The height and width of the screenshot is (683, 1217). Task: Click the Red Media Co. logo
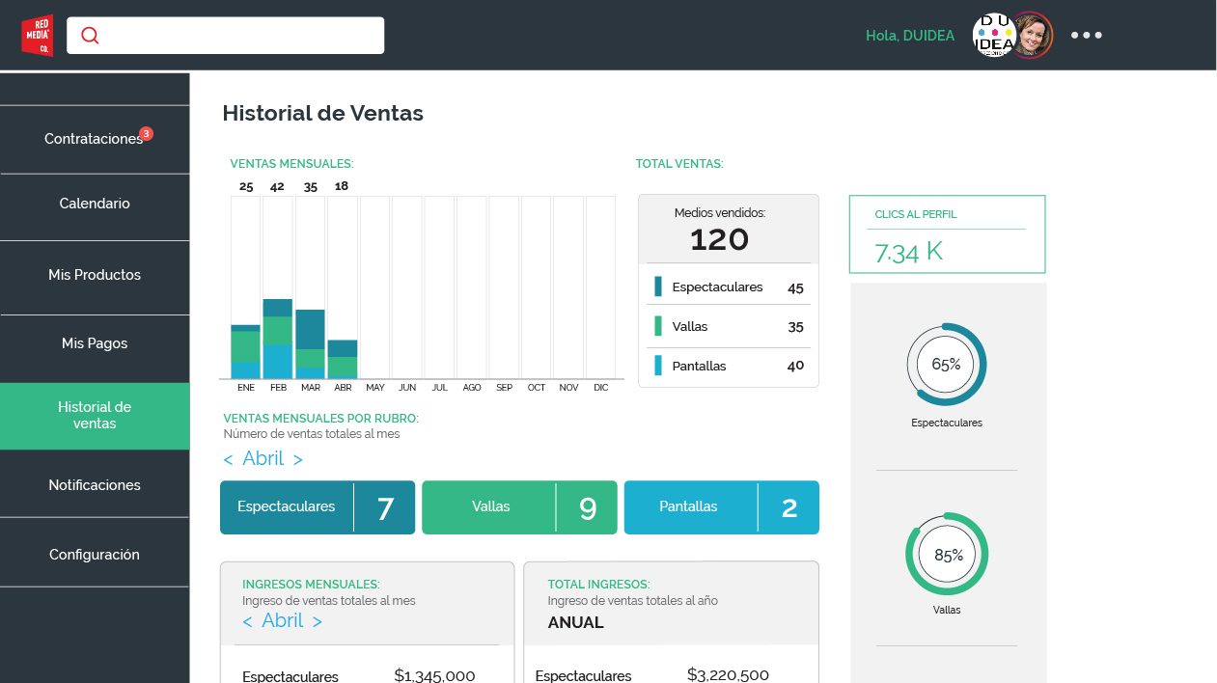click(x=38, y=35)
